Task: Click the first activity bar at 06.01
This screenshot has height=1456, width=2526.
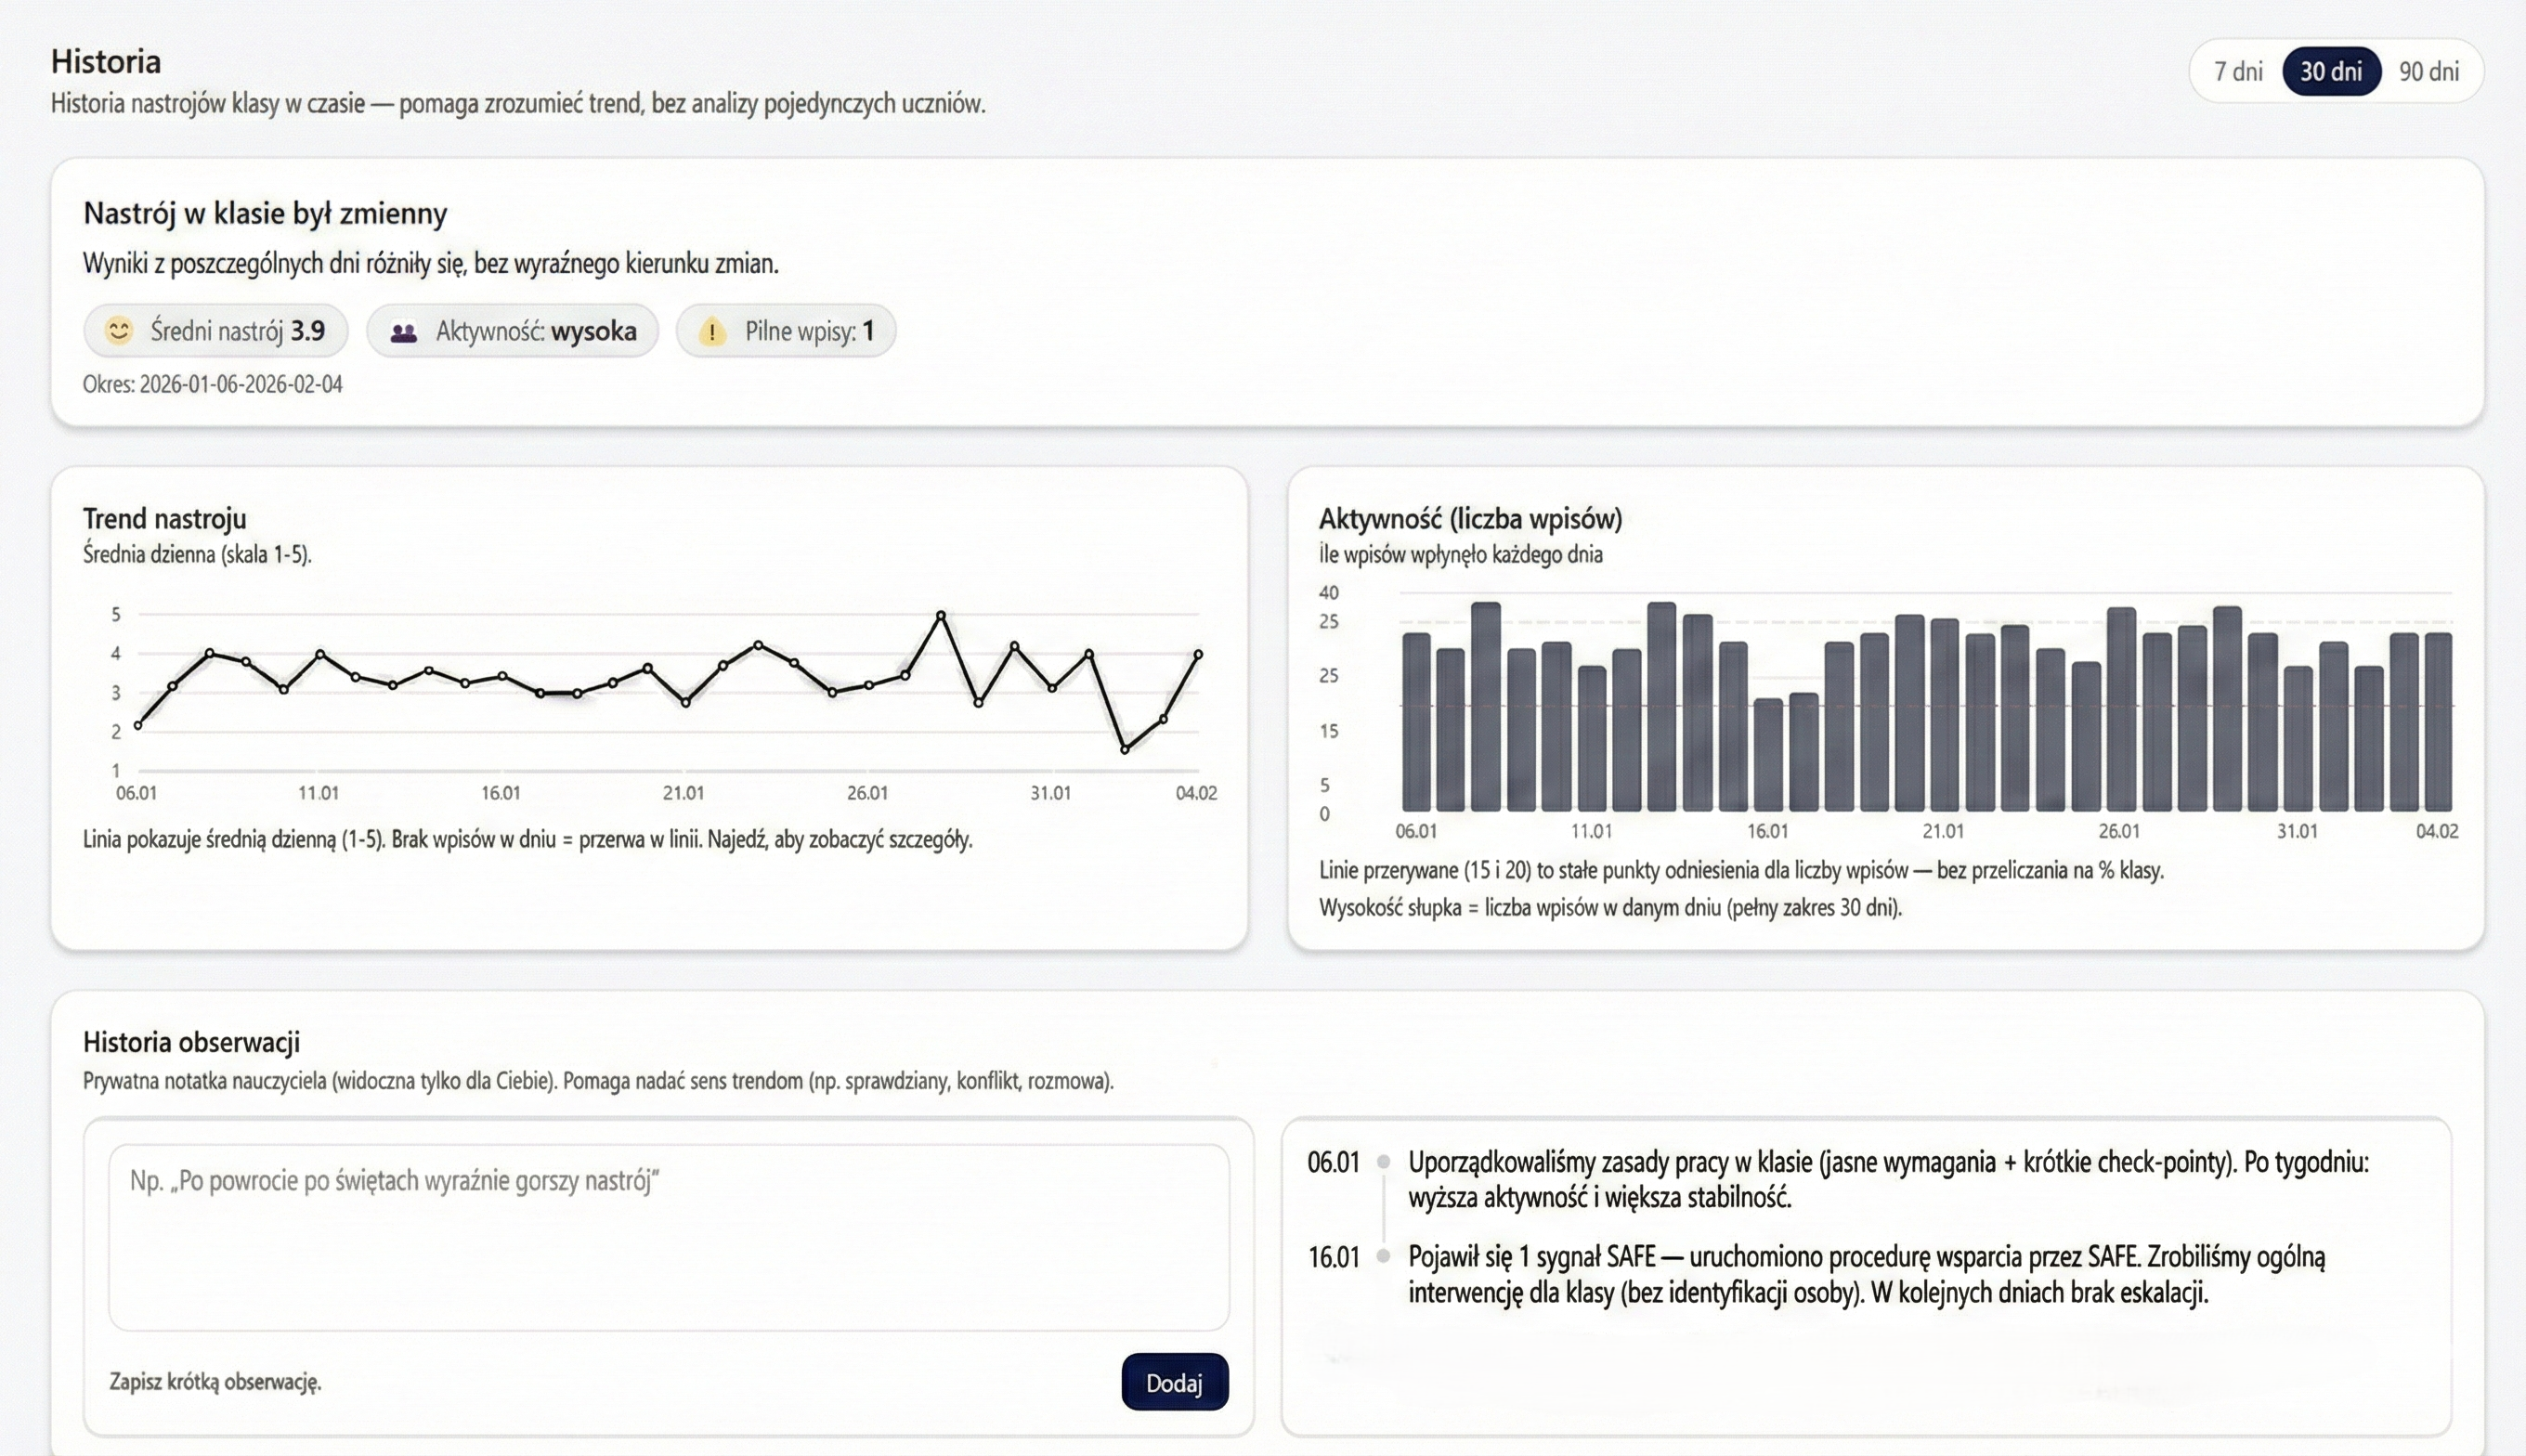Action: pyautogui.click(x=1415, y=720)
